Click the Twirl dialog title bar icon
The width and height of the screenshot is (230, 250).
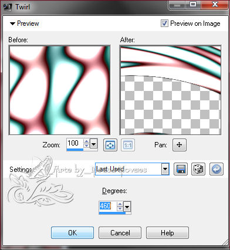tap(8, 7)
